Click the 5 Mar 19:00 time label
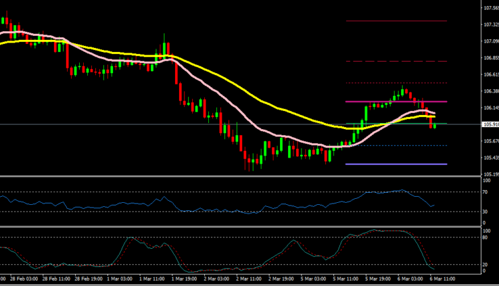499x286 pixels. [x=380, y=279]
